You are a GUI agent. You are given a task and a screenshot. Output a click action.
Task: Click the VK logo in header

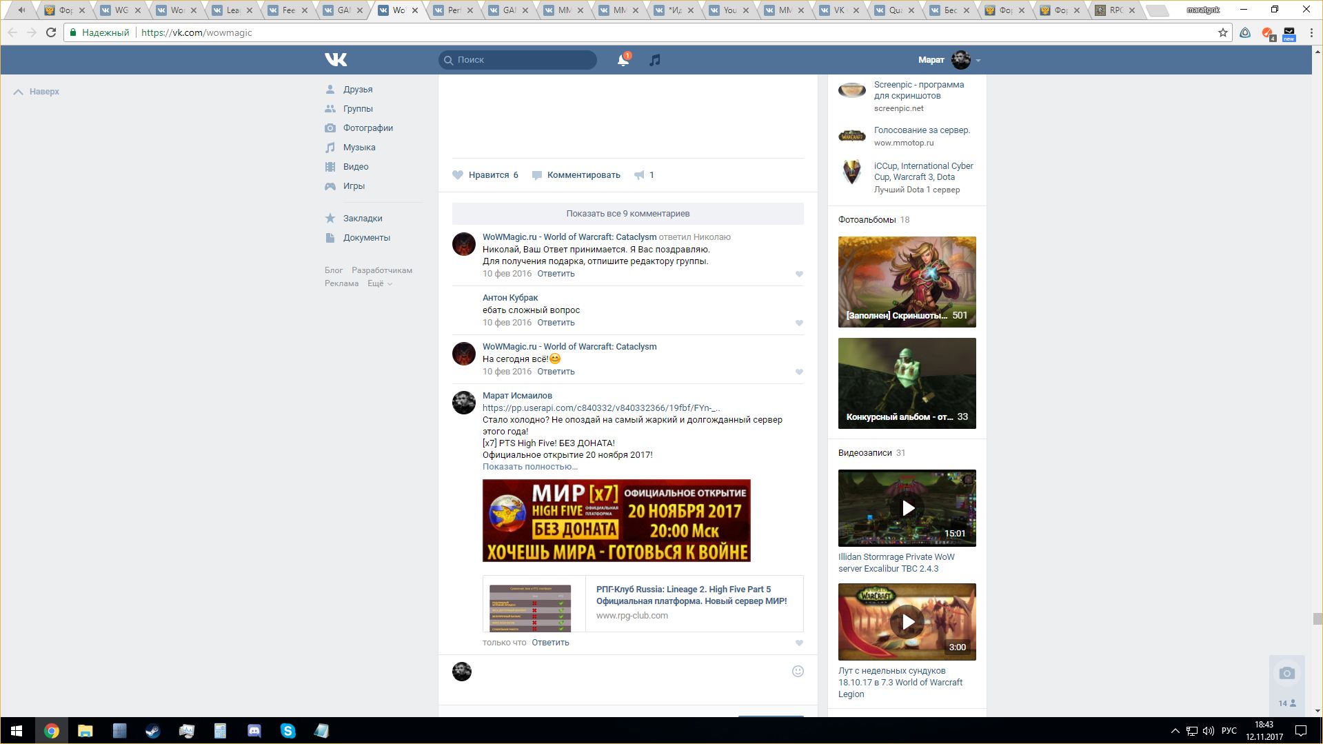[x=336, y=60]
